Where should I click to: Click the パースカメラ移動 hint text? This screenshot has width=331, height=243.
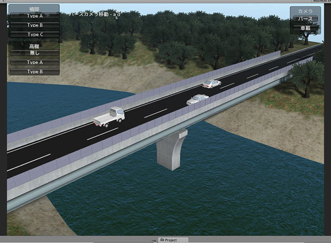pyautogui.click(x=93, y=14)
